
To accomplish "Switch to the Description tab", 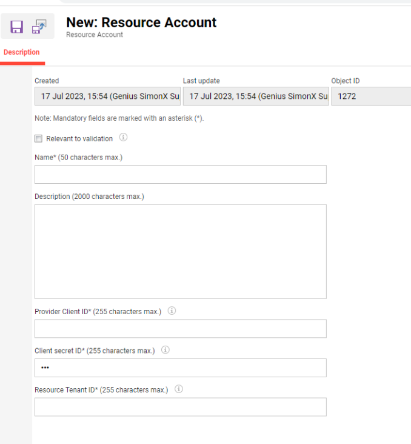I will pos(22,52).
